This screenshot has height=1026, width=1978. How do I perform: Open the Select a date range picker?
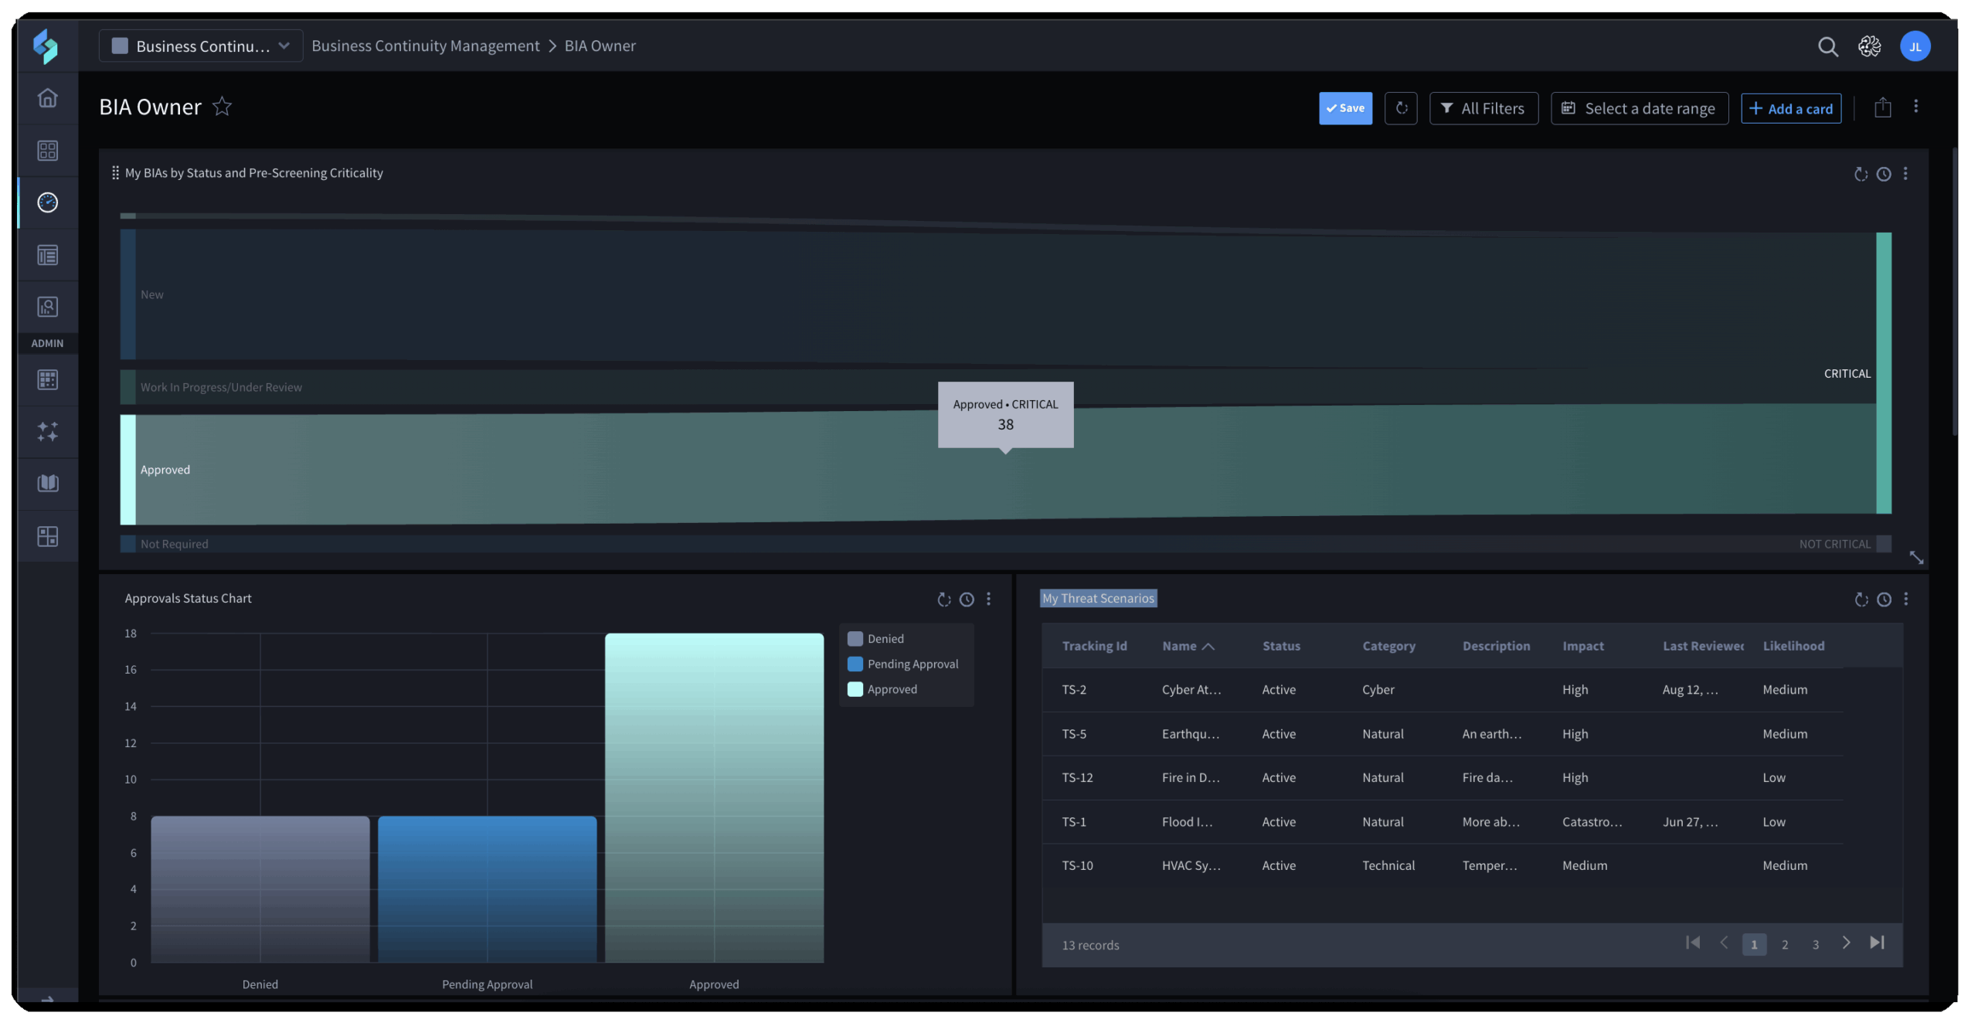click(1639, 109)
